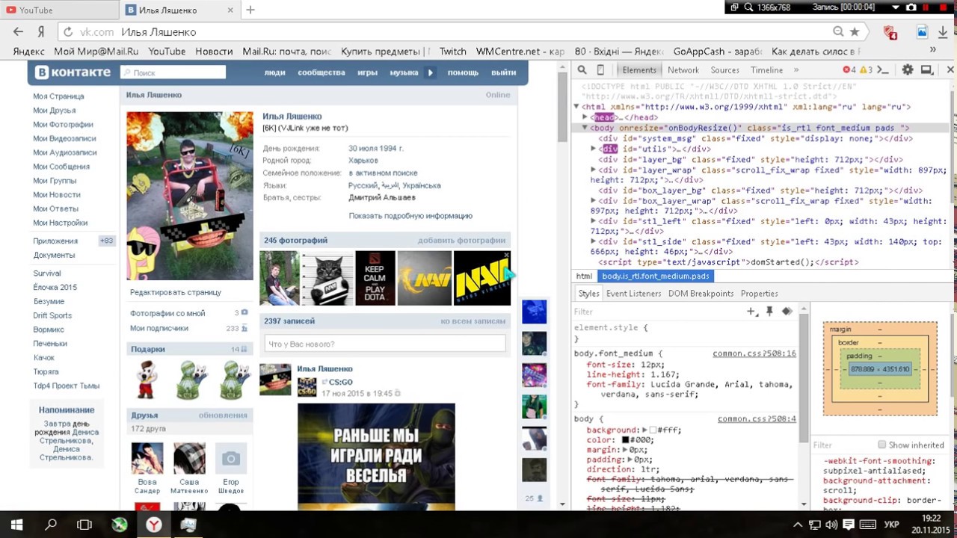957x538 pixels.
Task: Click the browser back arrow
Action: point(19,32)
